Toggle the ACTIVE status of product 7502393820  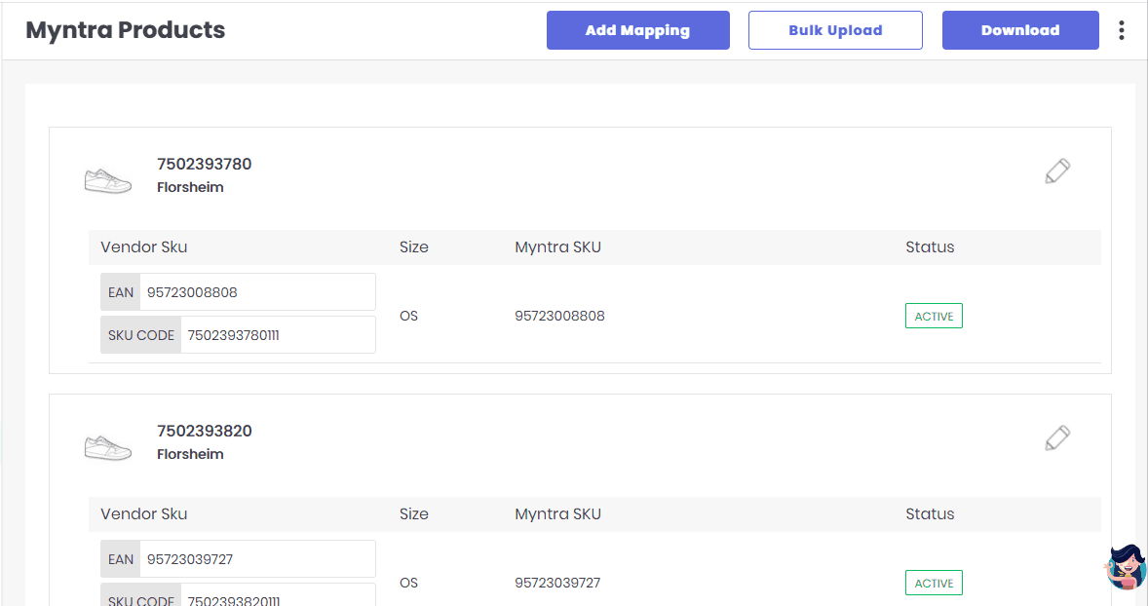pos(933,583)
